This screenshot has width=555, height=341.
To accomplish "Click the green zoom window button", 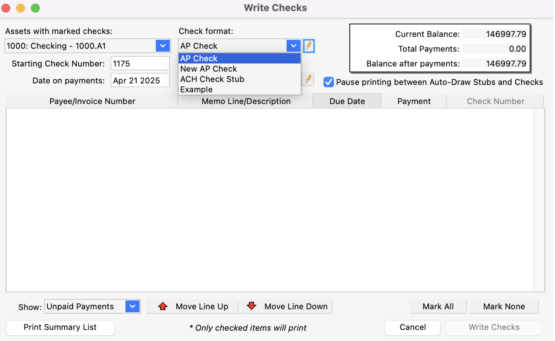I will pyautogui.click(x=35, y=8).
